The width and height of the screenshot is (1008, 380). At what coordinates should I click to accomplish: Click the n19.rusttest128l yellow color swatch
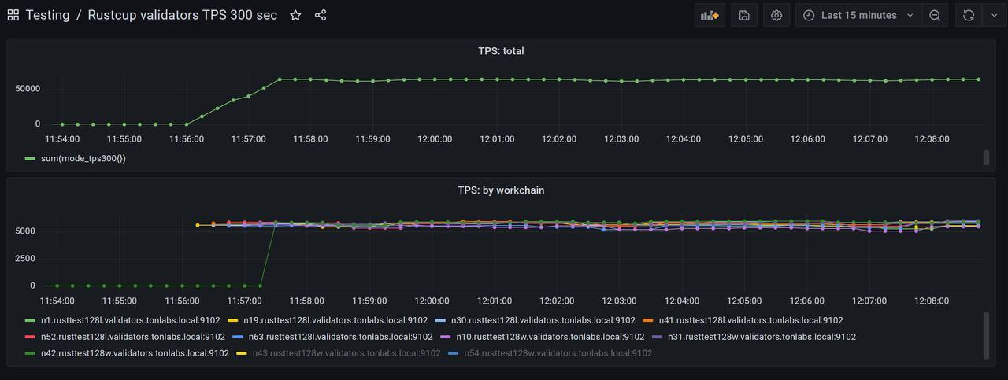coord(233,320)
